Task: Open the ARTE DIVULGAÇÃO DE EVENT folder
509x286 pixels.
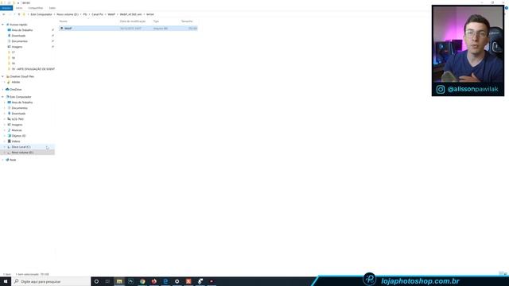Action: pyautogui.click(x=33, y=69)
